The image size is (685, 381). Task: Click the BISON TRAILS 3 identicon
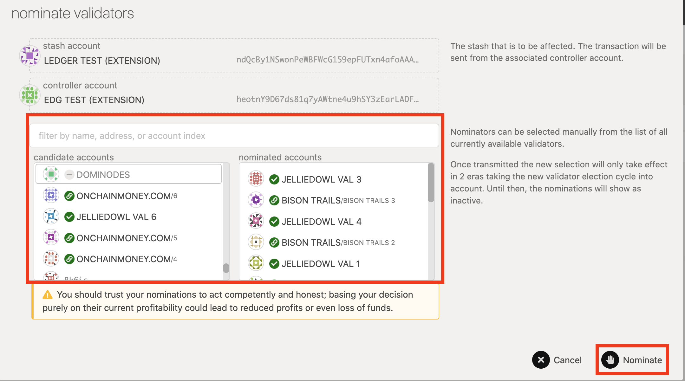tap(256, 200)
